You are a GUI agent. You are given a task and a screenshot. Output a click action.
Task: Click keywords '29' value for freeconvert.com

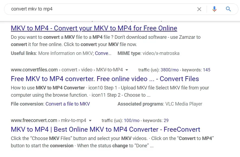pos(166,120)
